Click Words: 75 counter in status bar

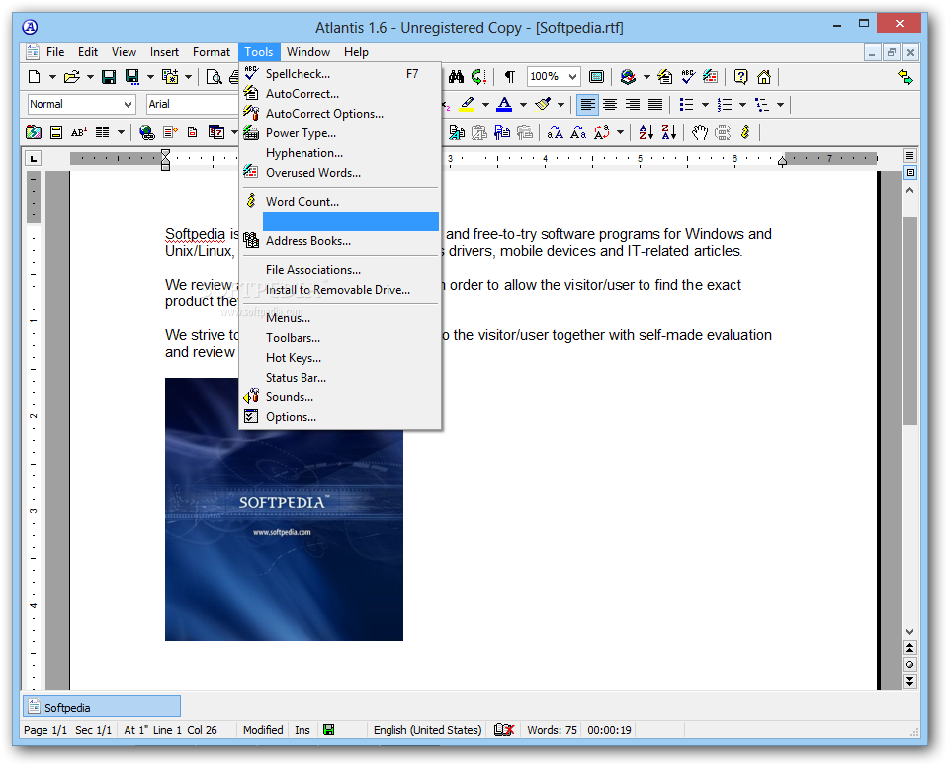pos(552,730)
